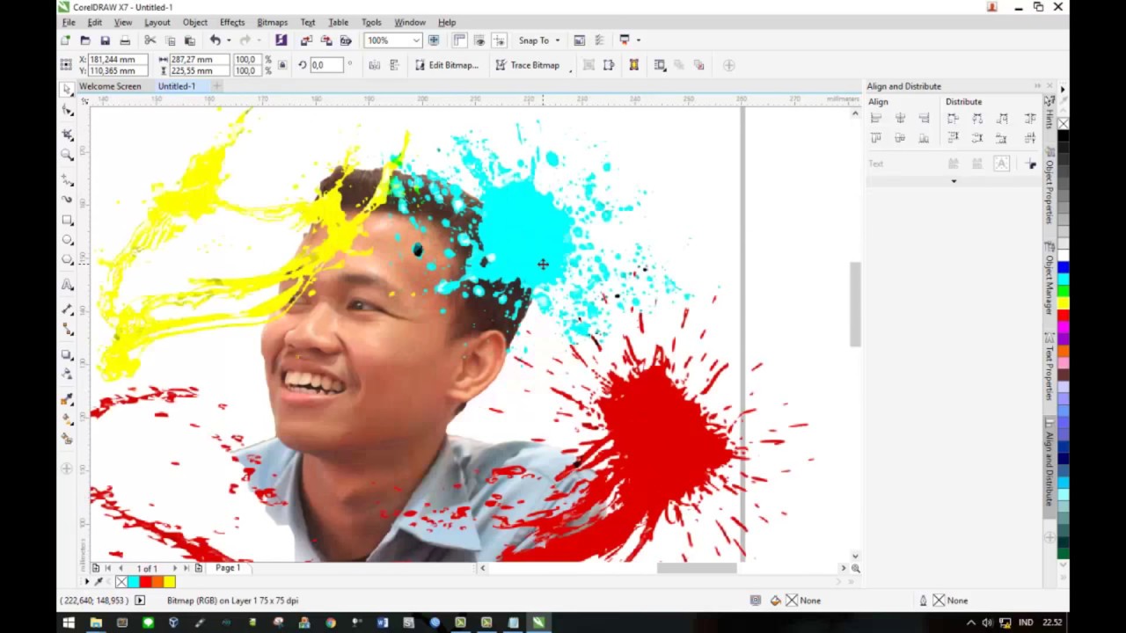Expand the Undo history dropdown arrow
This screenshot has width=1126, height=633.
[x=229, y=40]
